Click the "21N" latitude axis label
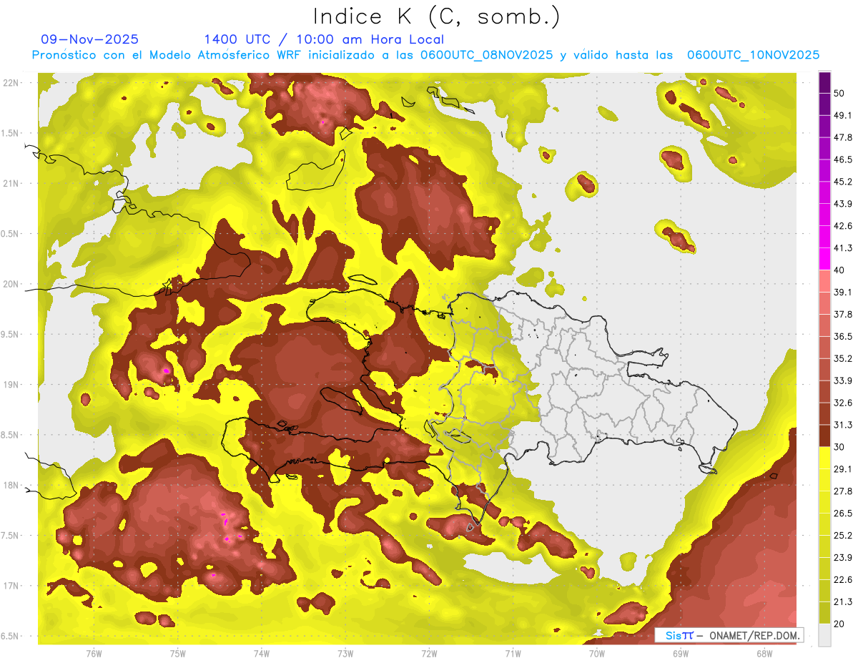Screen dimensions: 858x663 [x=11, y=183]
